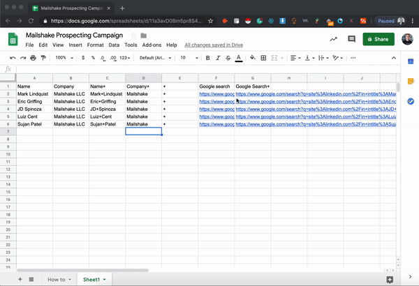This screenshot has width=419, height=286.
Task: Apply the percent format icon
Action: (x=93, y=58)
